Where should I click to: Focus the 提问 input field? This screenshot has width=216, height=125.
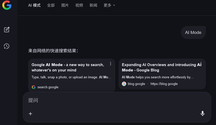117,100
